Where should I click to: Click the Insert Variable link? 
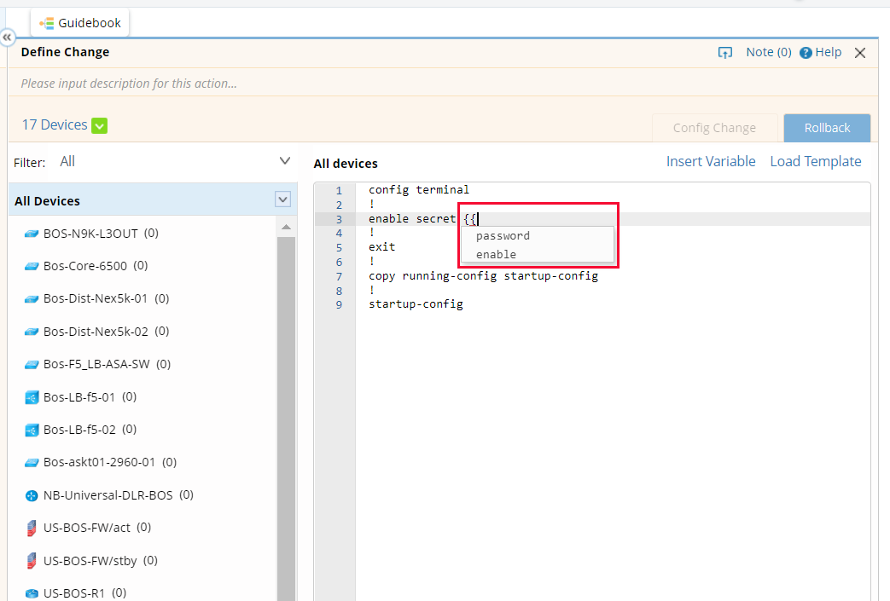click(711, 161)
